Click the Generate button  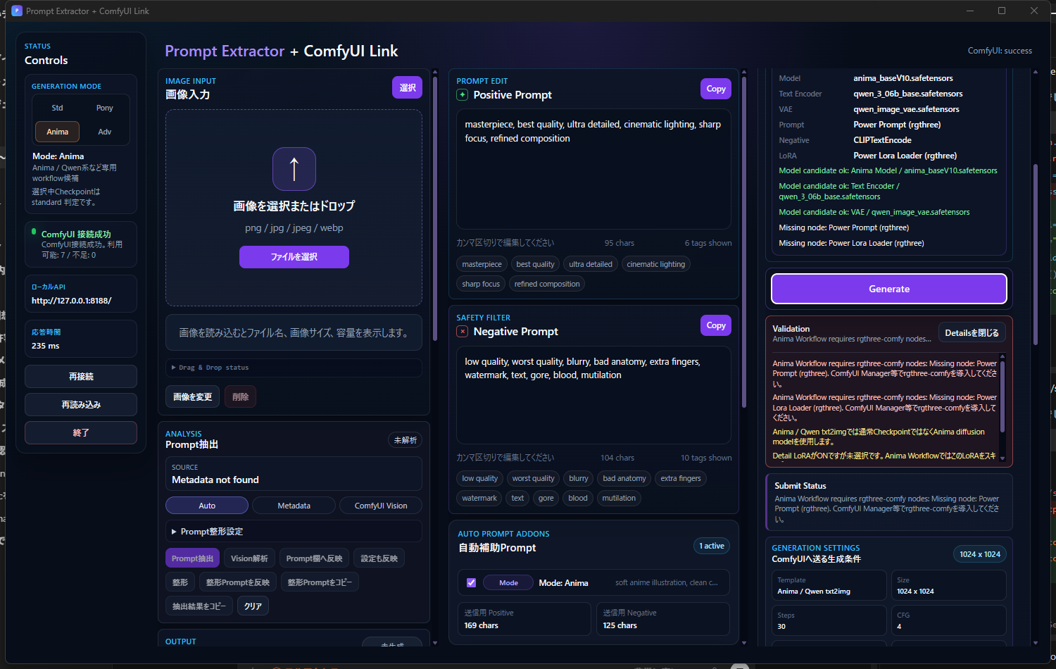click(889, 289)
